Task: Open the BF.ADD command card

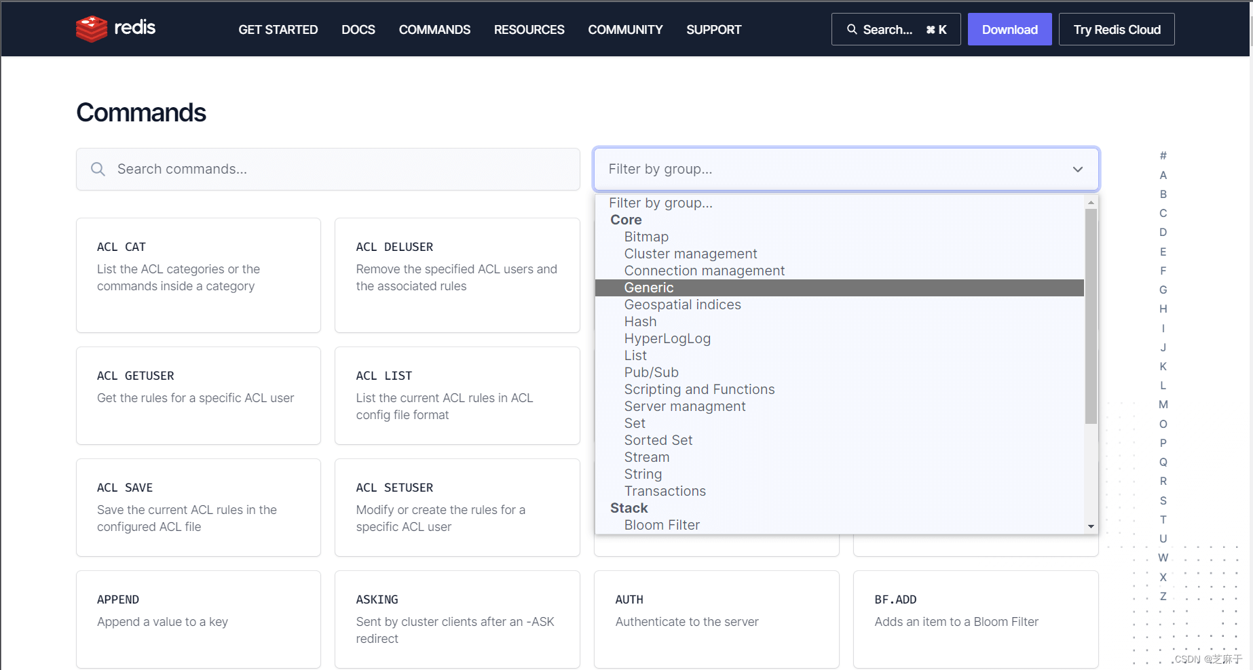Action: tap(976, 620)
